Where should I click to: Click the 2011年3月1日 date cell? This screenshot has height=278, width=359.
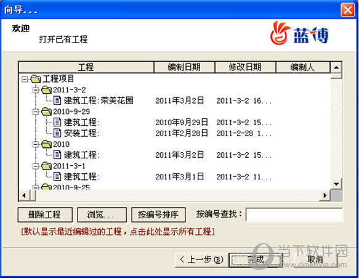[180, 177]
